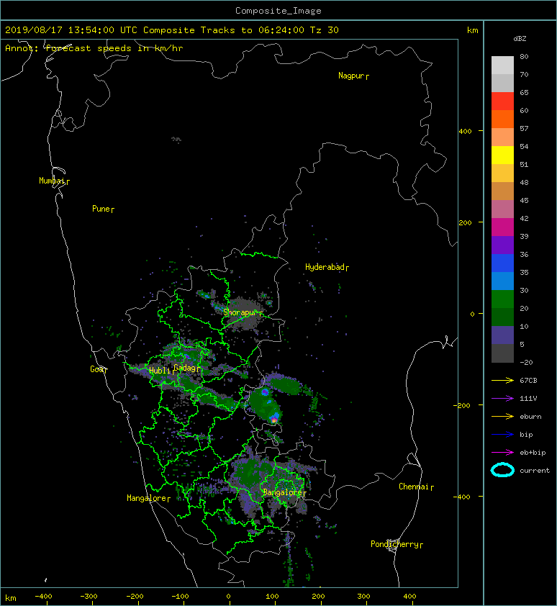Screen dimensions: 557x606
Task: Select the light gray 80 dBZ swatch
Action: pyautogui.click(x=502, y=65)
